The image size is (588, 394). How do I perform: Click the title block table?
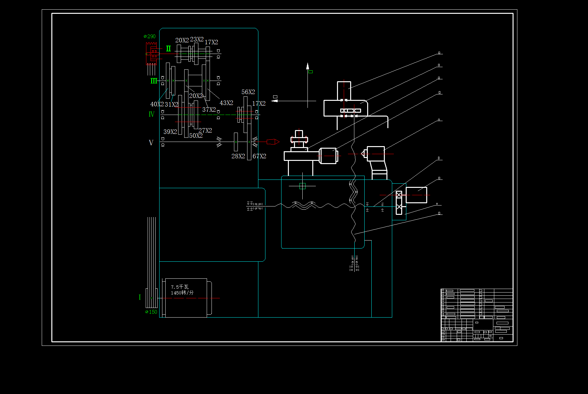point(477,315)
